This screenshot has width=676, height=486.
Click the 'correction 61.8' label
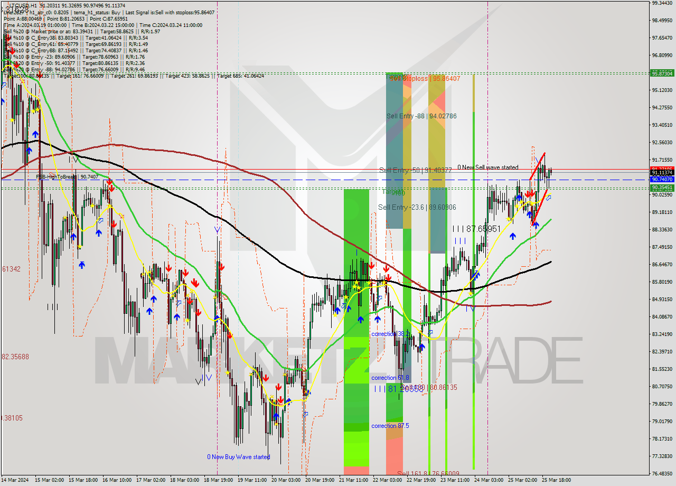pos(390,378)
